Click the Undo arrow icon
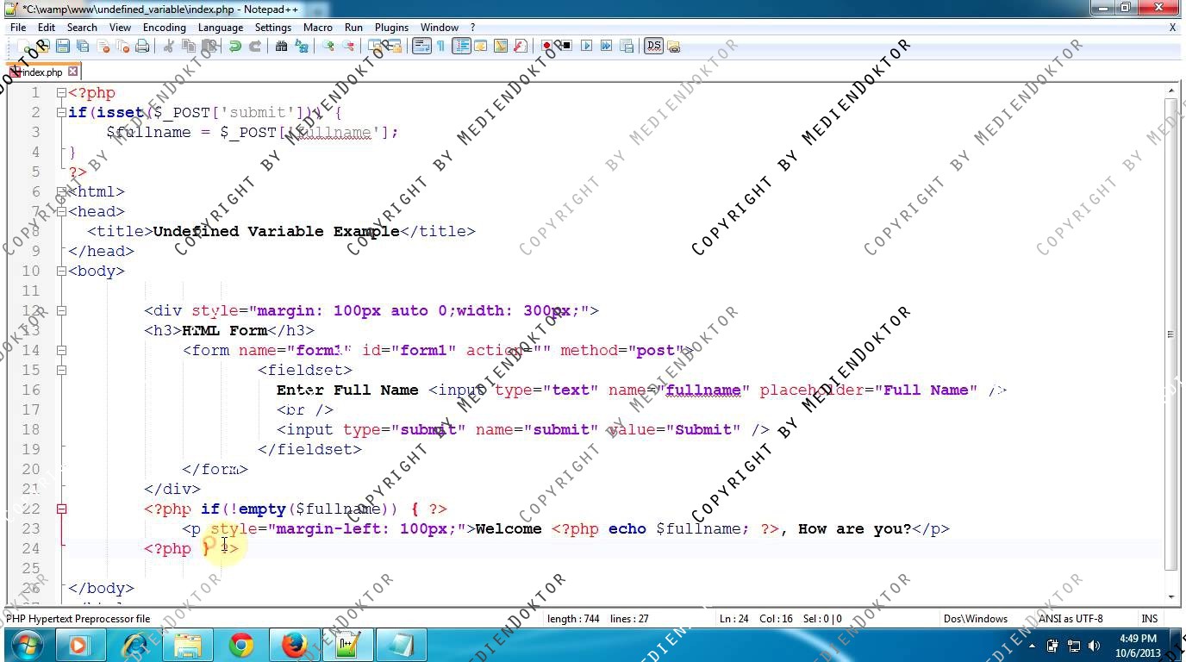 pyautogui.click(x=234, y=47)
